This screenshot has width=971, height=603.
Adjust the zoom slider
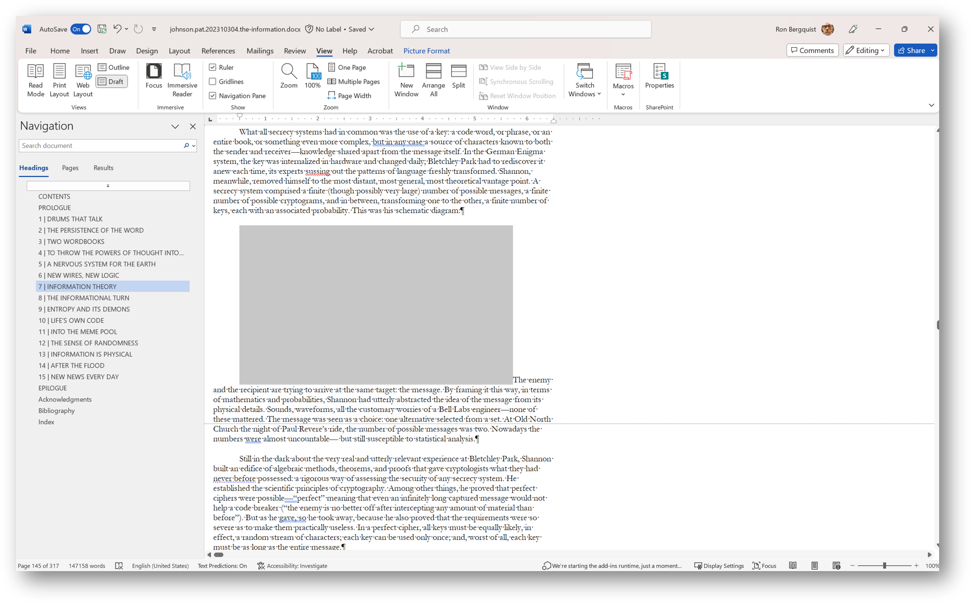(x=885, y=565)
